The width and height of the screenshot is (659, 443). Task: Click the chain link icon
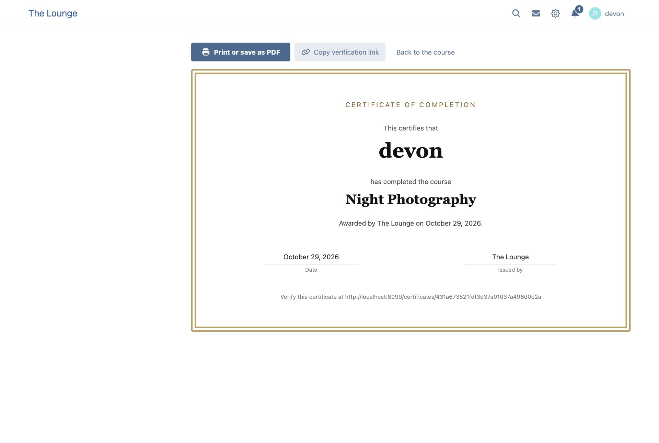click(x=305, y=52)
